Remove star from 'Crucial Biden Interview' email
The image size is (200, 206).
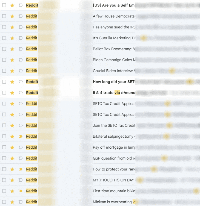click(x=12, y=71)
